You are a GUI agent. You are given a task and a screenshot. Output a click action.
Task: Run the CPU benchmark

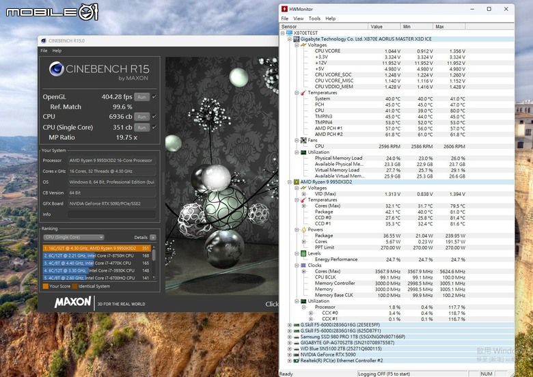(141, 117)
